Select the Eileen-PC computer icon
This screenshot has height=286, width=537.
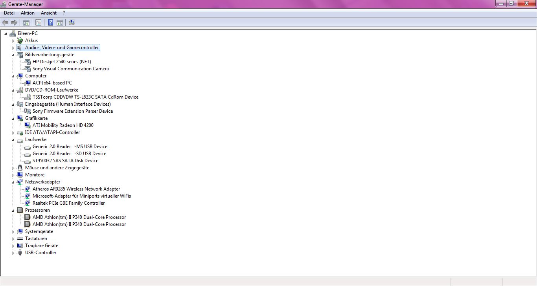[x=13, y=33]
